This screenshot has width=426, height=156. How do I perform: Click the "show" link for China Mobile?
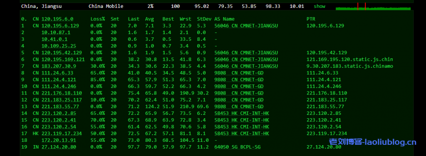coord(319,6)
